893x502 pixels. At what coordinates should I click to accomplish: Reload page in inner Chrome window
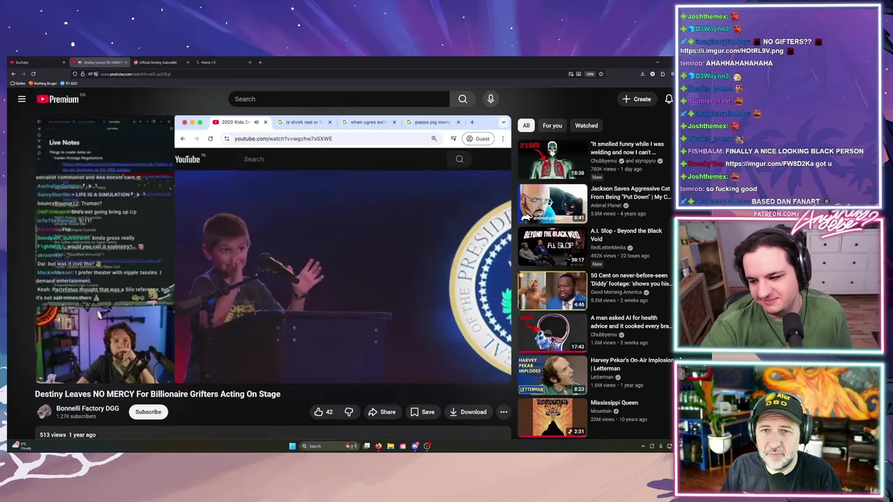210,139
